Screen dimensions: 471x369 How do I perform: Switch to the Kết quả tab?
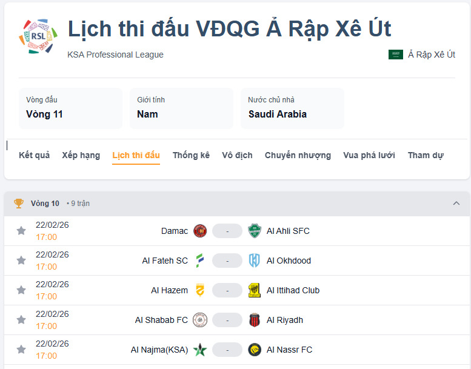[34, 155]
